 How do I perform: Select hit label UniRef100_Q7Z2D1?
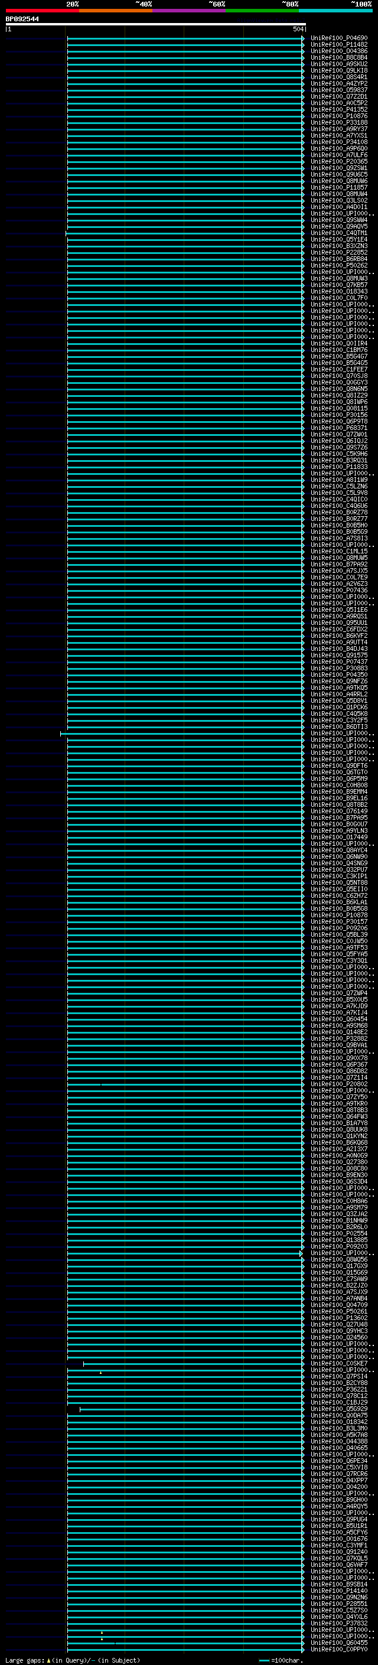[339, 96]
